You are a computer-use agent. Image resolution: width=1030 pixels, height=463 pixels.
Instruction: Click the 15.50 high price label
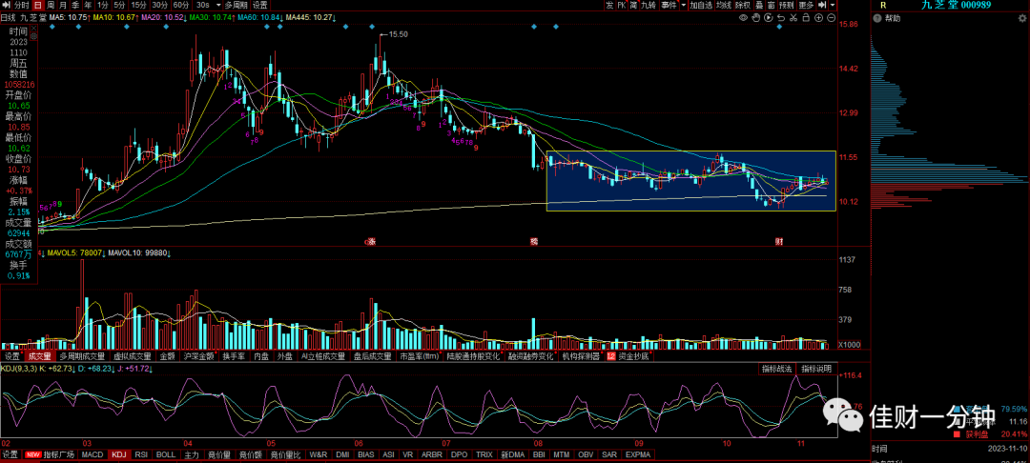(400, 34)
